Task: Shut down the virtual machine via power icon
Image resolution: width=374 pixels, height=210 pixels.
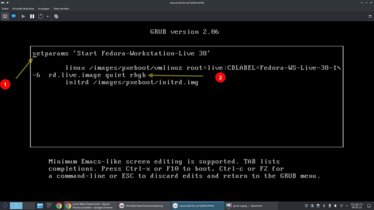Action: point(41,16)
